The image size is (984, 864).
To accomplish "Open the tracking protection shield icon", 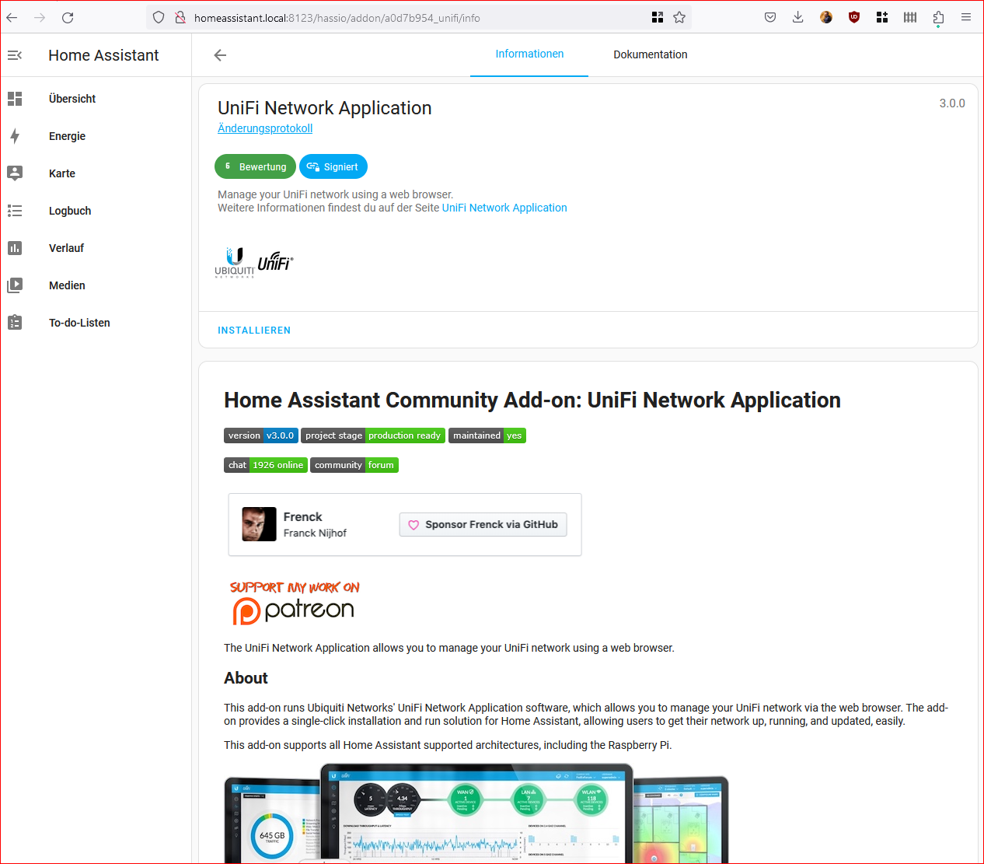I will point(159,17).
